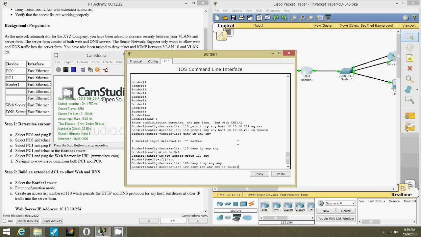Viewport: 421px width, 237px height.
Task: Select the Delete tool red X
Action: (409, 68)
